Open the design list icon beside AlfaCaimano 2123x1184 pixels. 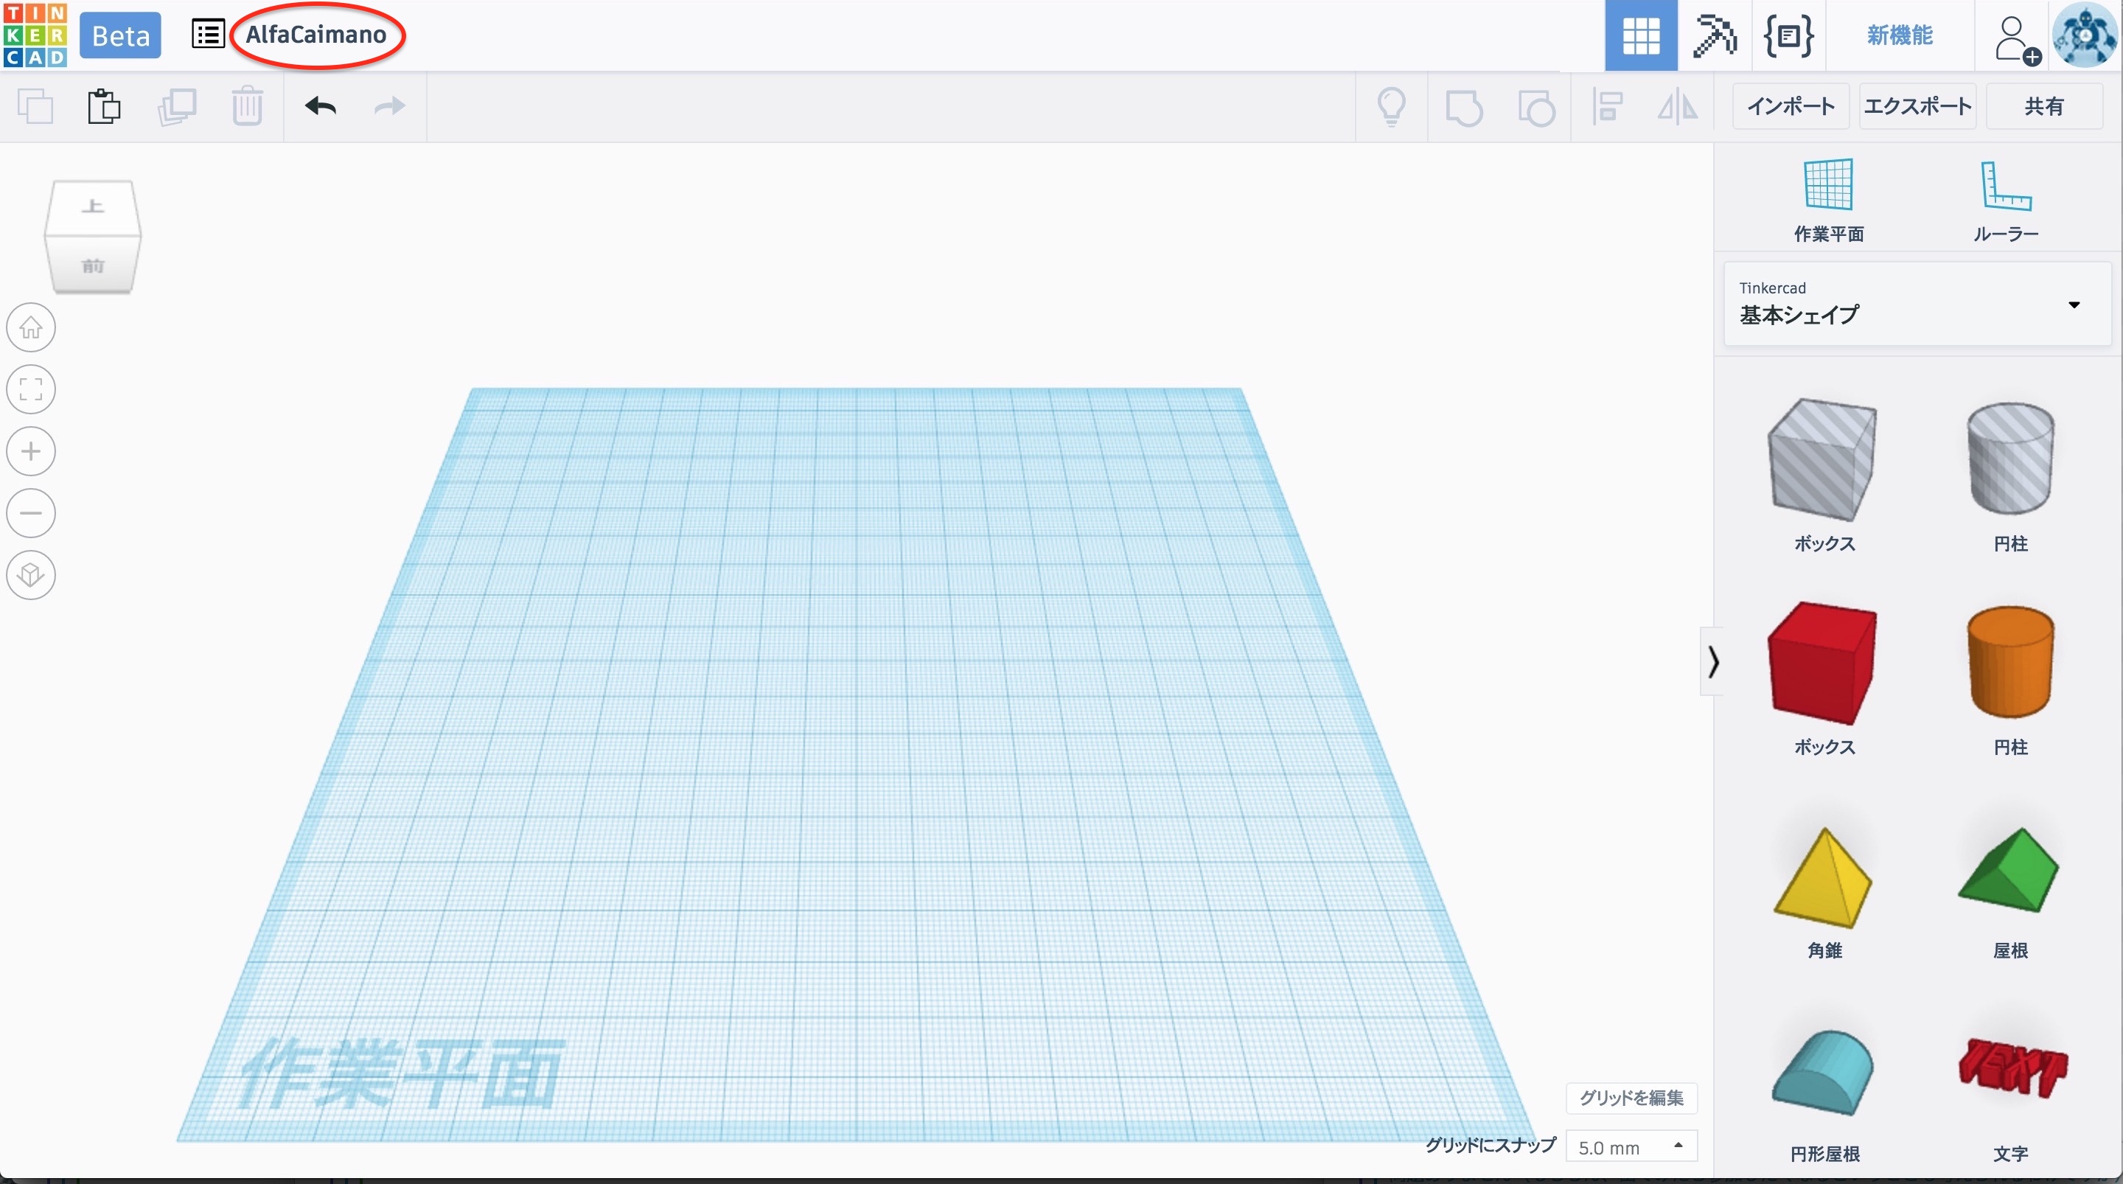pyautogui.click(x=208, y=35)
